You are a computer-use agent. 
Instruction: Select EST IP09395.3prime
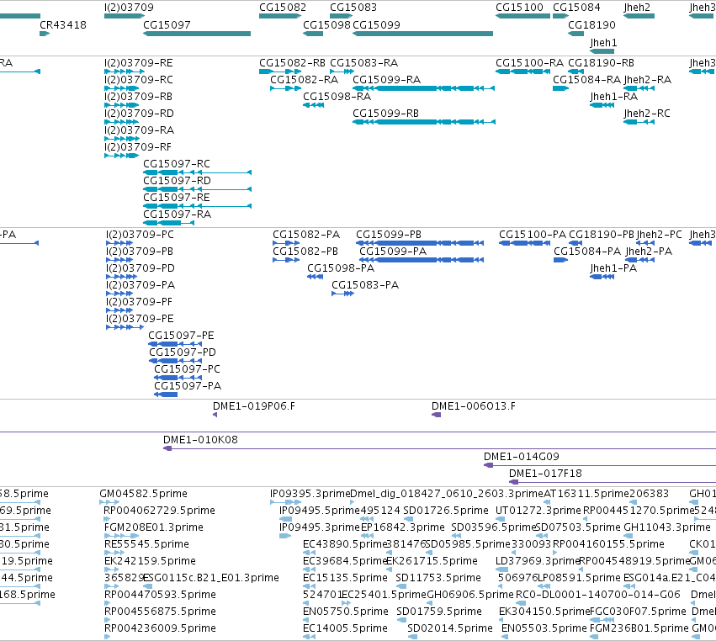(285, 502)
